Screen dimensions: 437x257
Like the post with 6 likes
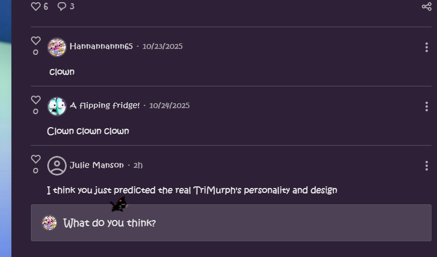[x=36, y=7]
